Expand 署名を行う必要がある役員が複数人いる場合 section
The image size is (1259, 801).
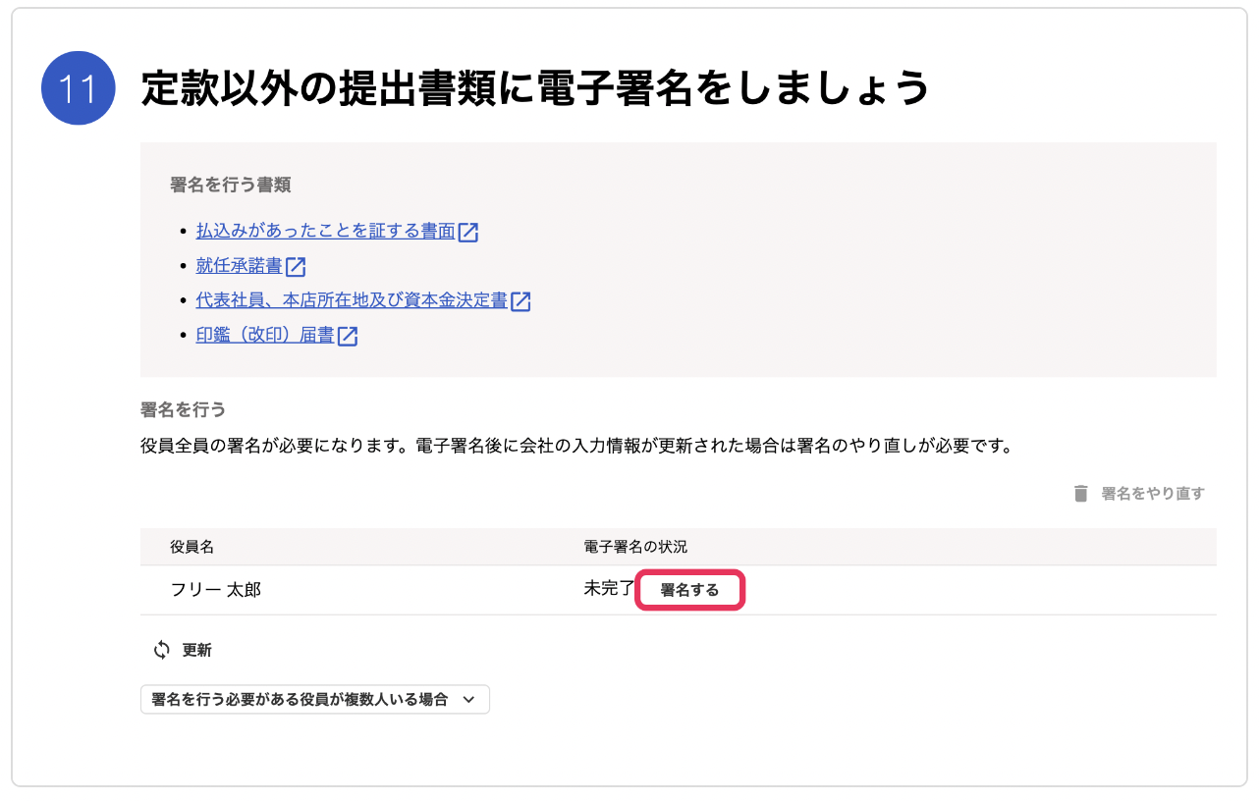tap(314, 699)
